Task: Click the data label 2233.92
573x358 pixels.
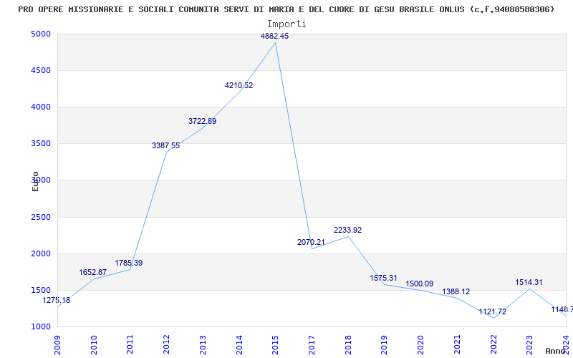Action: click(347, 230)
